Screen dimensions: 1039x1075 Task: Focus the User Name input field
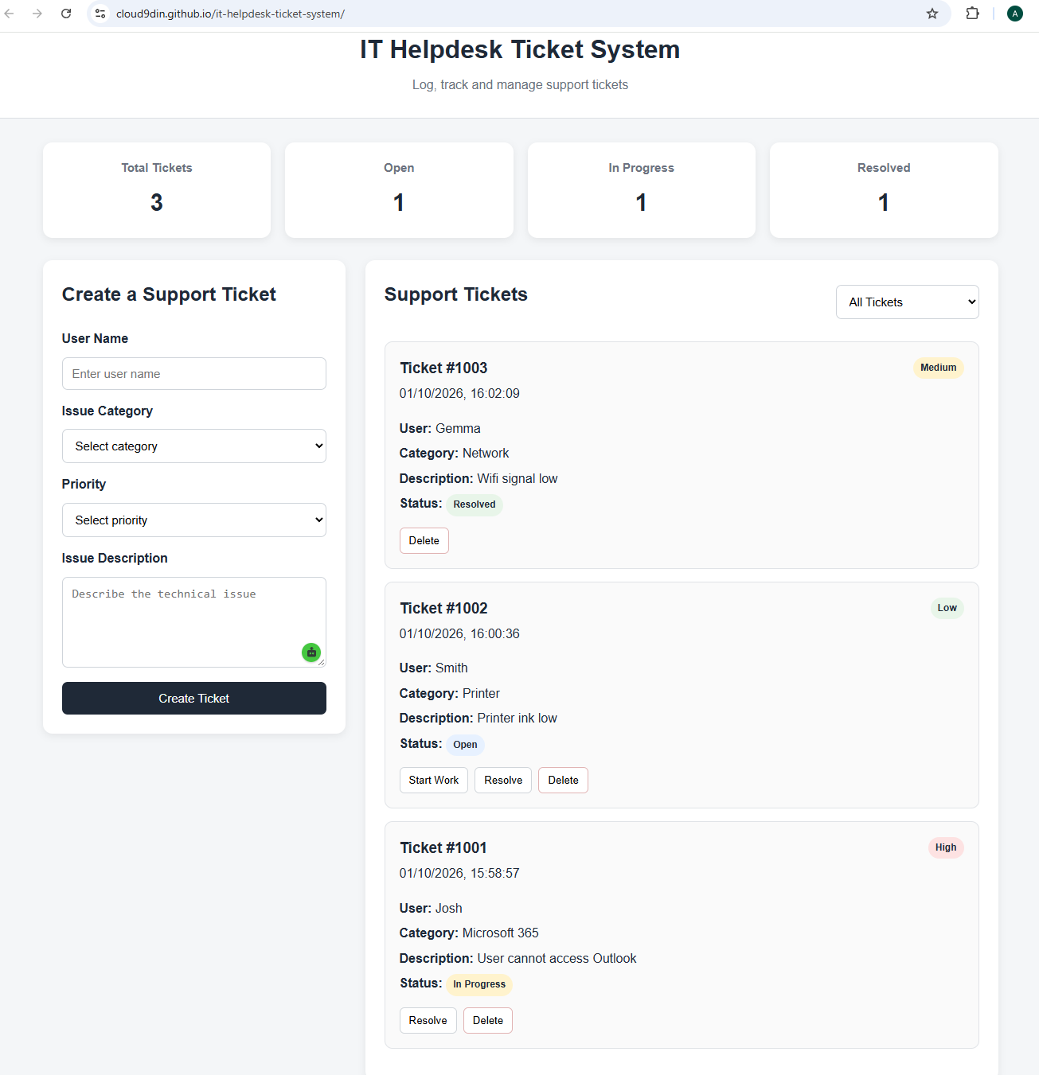194,374
